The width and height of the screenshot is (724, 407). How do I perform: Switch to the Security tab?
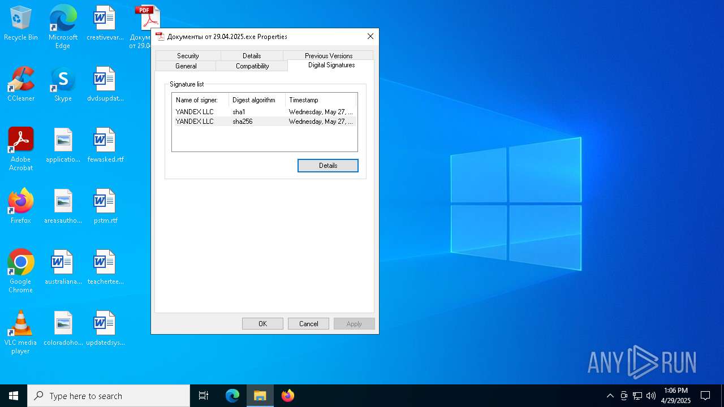pyautogui.click(x=188, y=55)
